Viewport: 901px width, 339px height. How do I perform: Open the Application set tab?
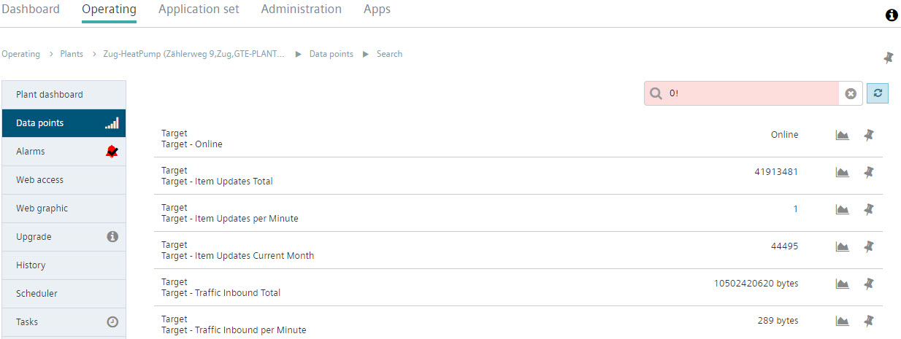199,9
